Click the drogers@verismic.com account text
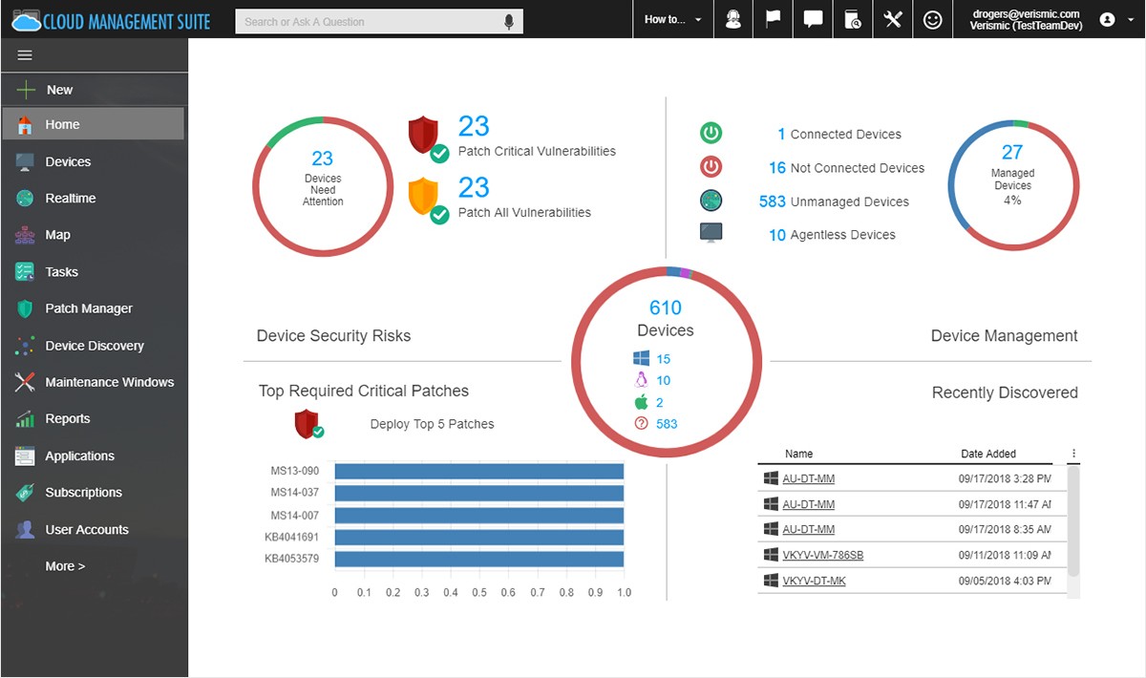Image resolution: width=1146 pixels, height=678 pixels. point(1026,13)
